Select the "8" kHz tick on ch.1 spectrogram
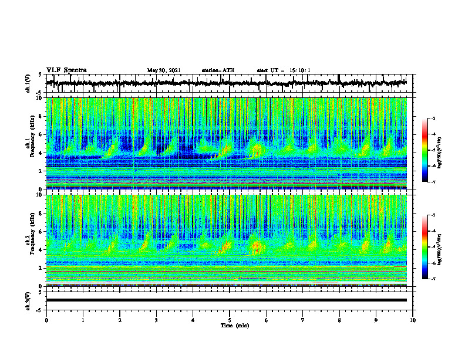 (41, 116)
